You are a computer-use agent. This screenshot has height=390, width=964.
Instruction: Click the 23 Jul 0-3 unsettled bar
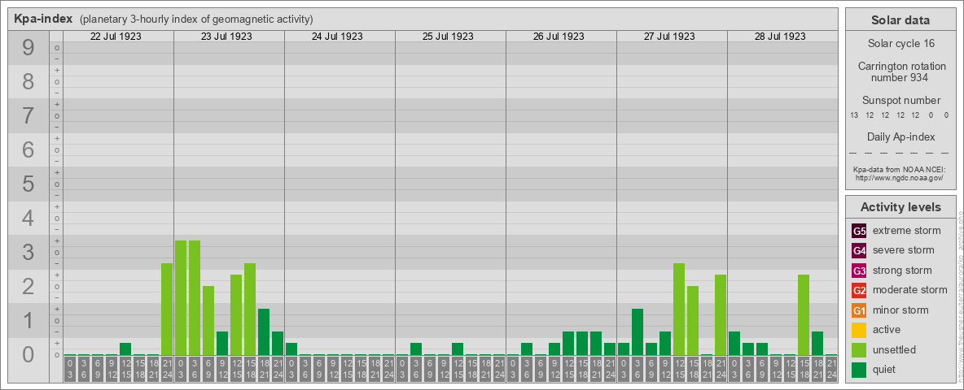(x=181, y=298)
